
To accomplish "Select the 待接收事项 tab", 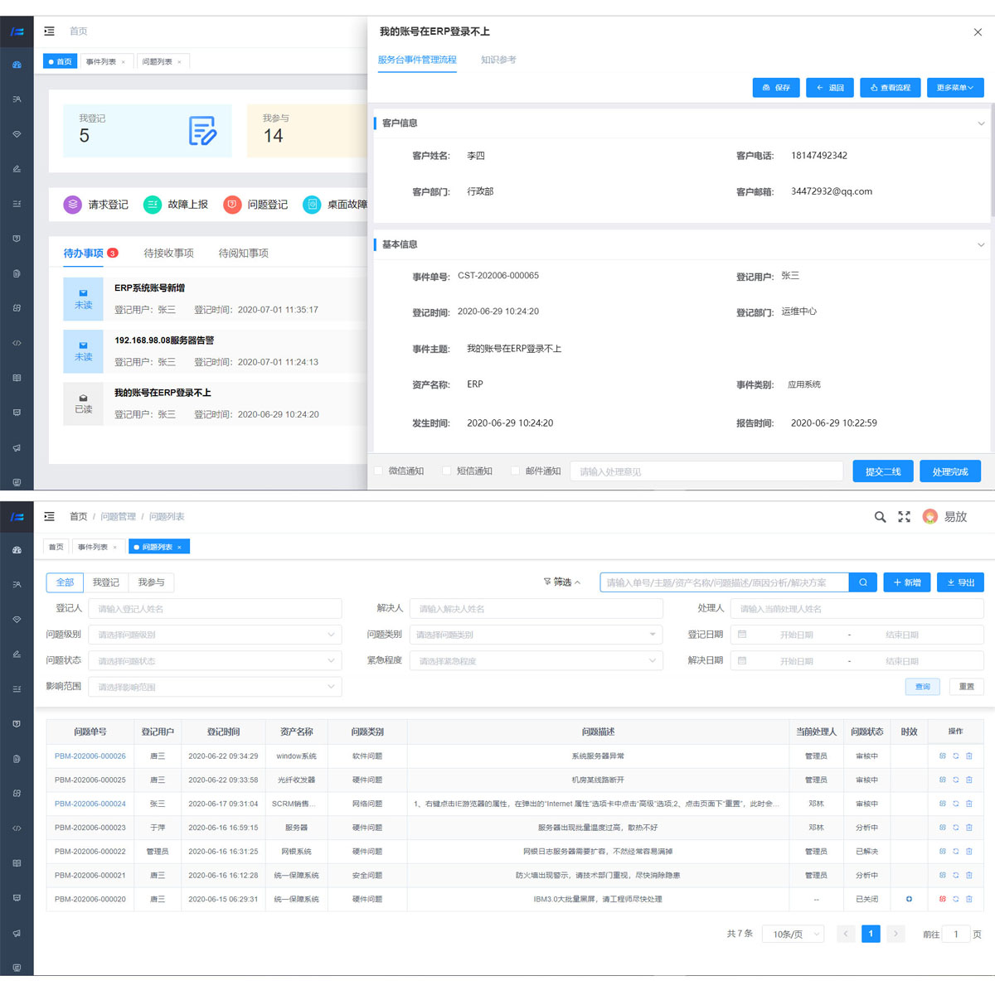I will pos(168,254).
